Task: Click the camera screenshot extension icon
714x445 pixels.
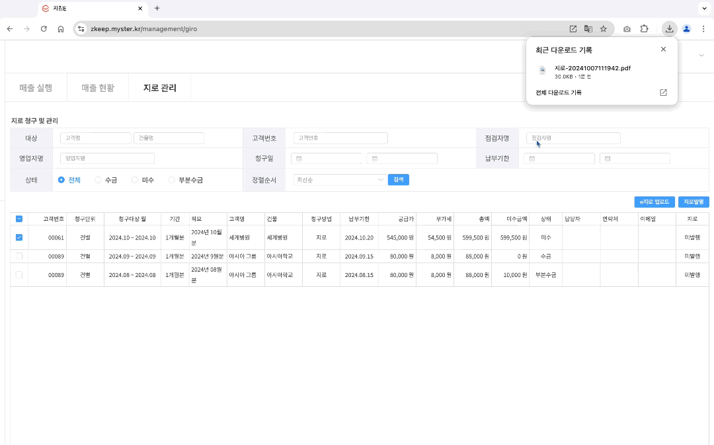Action: tap(627, 28)
